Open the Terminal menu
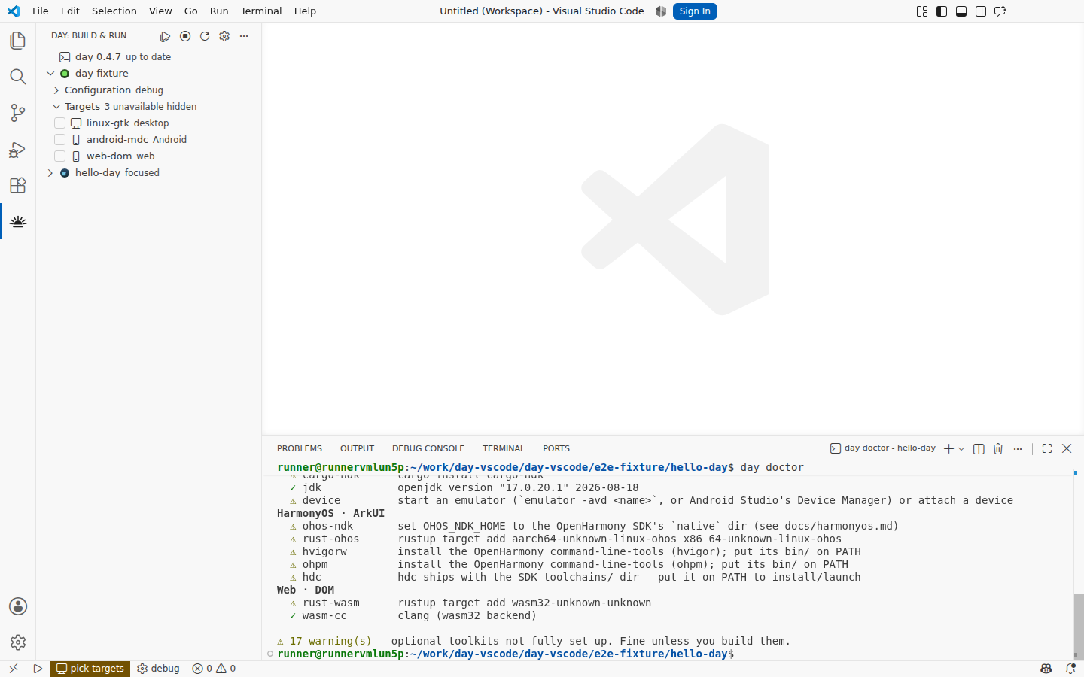 [x=261, y=11]
